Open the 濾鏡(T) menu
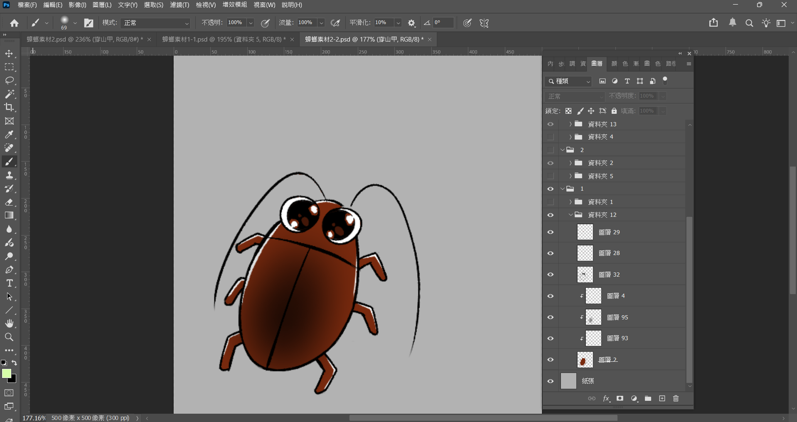797x422 pixels. 179,5
